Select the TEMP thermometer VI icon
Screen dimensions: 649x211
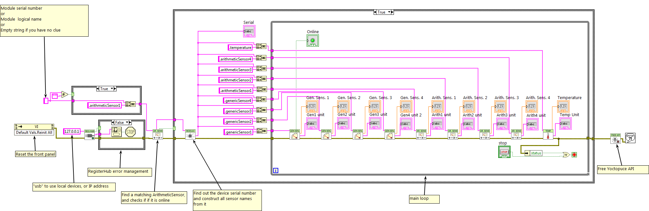pos(548,134)
